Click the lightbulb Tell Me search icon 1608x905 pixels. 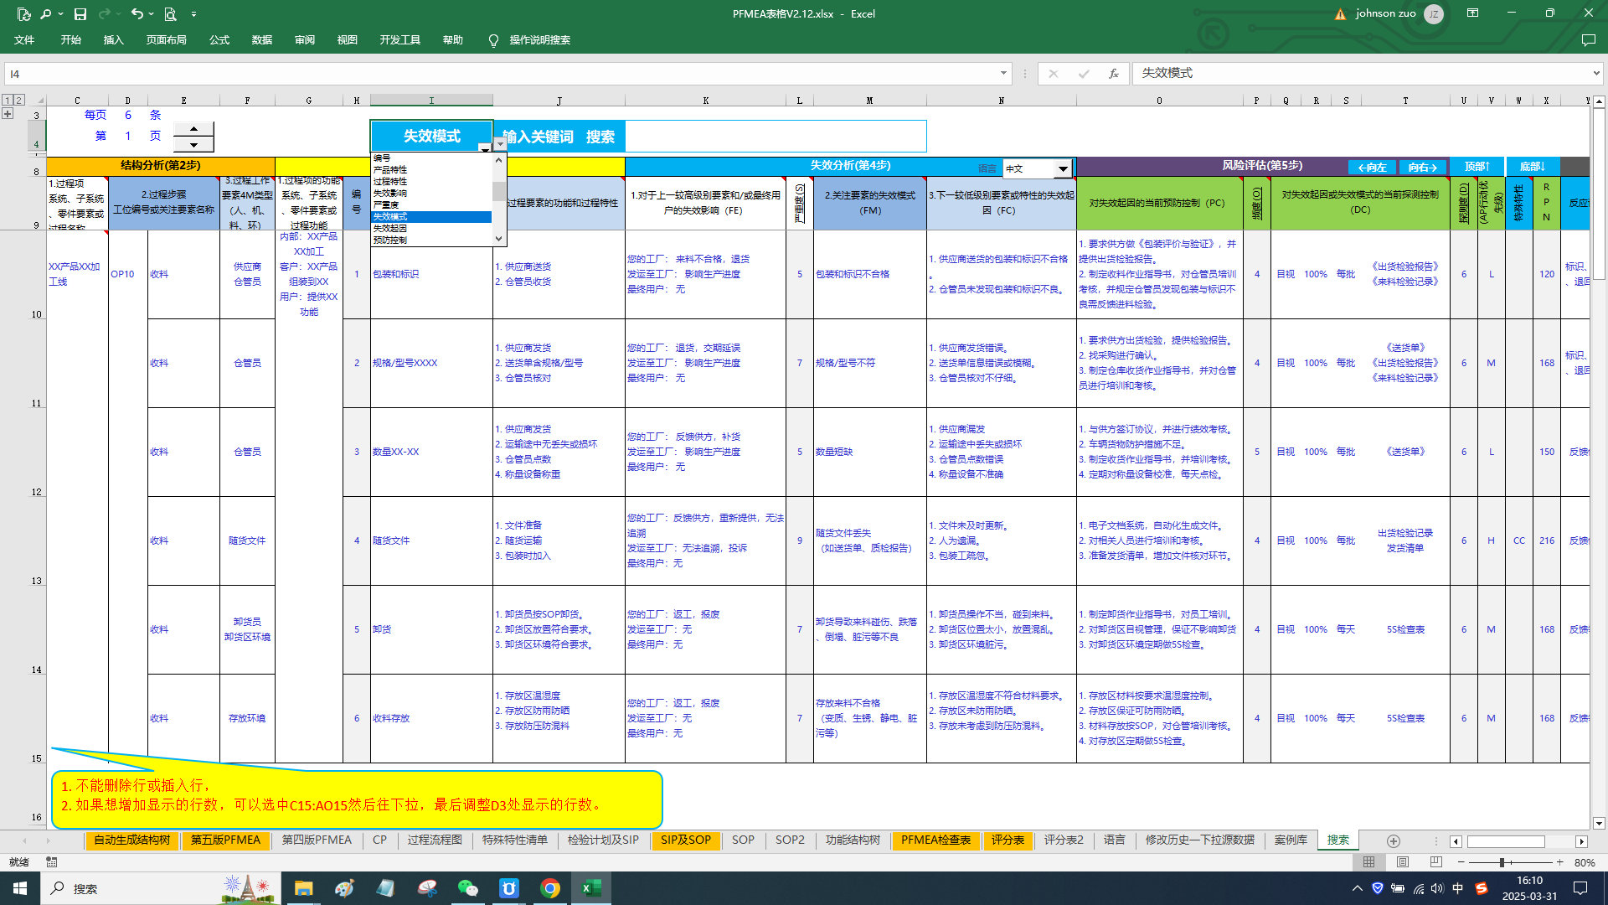coord(493,40)
